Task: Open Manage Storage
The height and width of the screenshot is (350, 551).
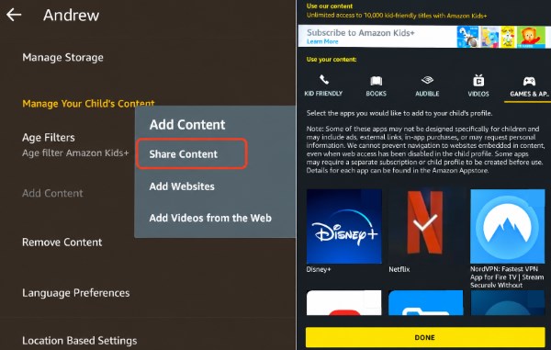Action: click(62, 57)
